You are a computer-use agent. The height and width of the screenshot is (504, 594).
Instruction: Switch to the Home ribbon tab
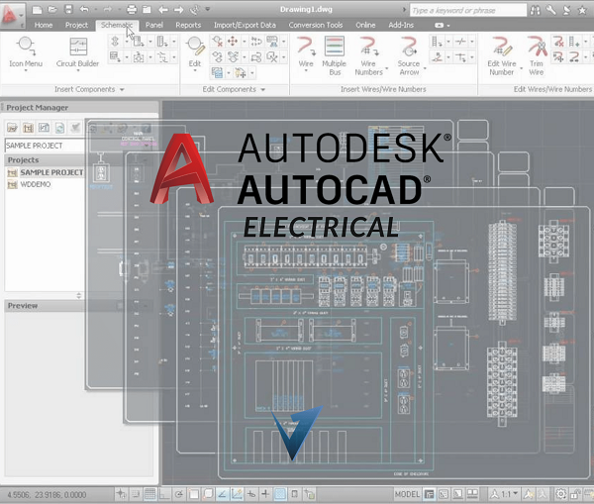click(x=44, y=25)
